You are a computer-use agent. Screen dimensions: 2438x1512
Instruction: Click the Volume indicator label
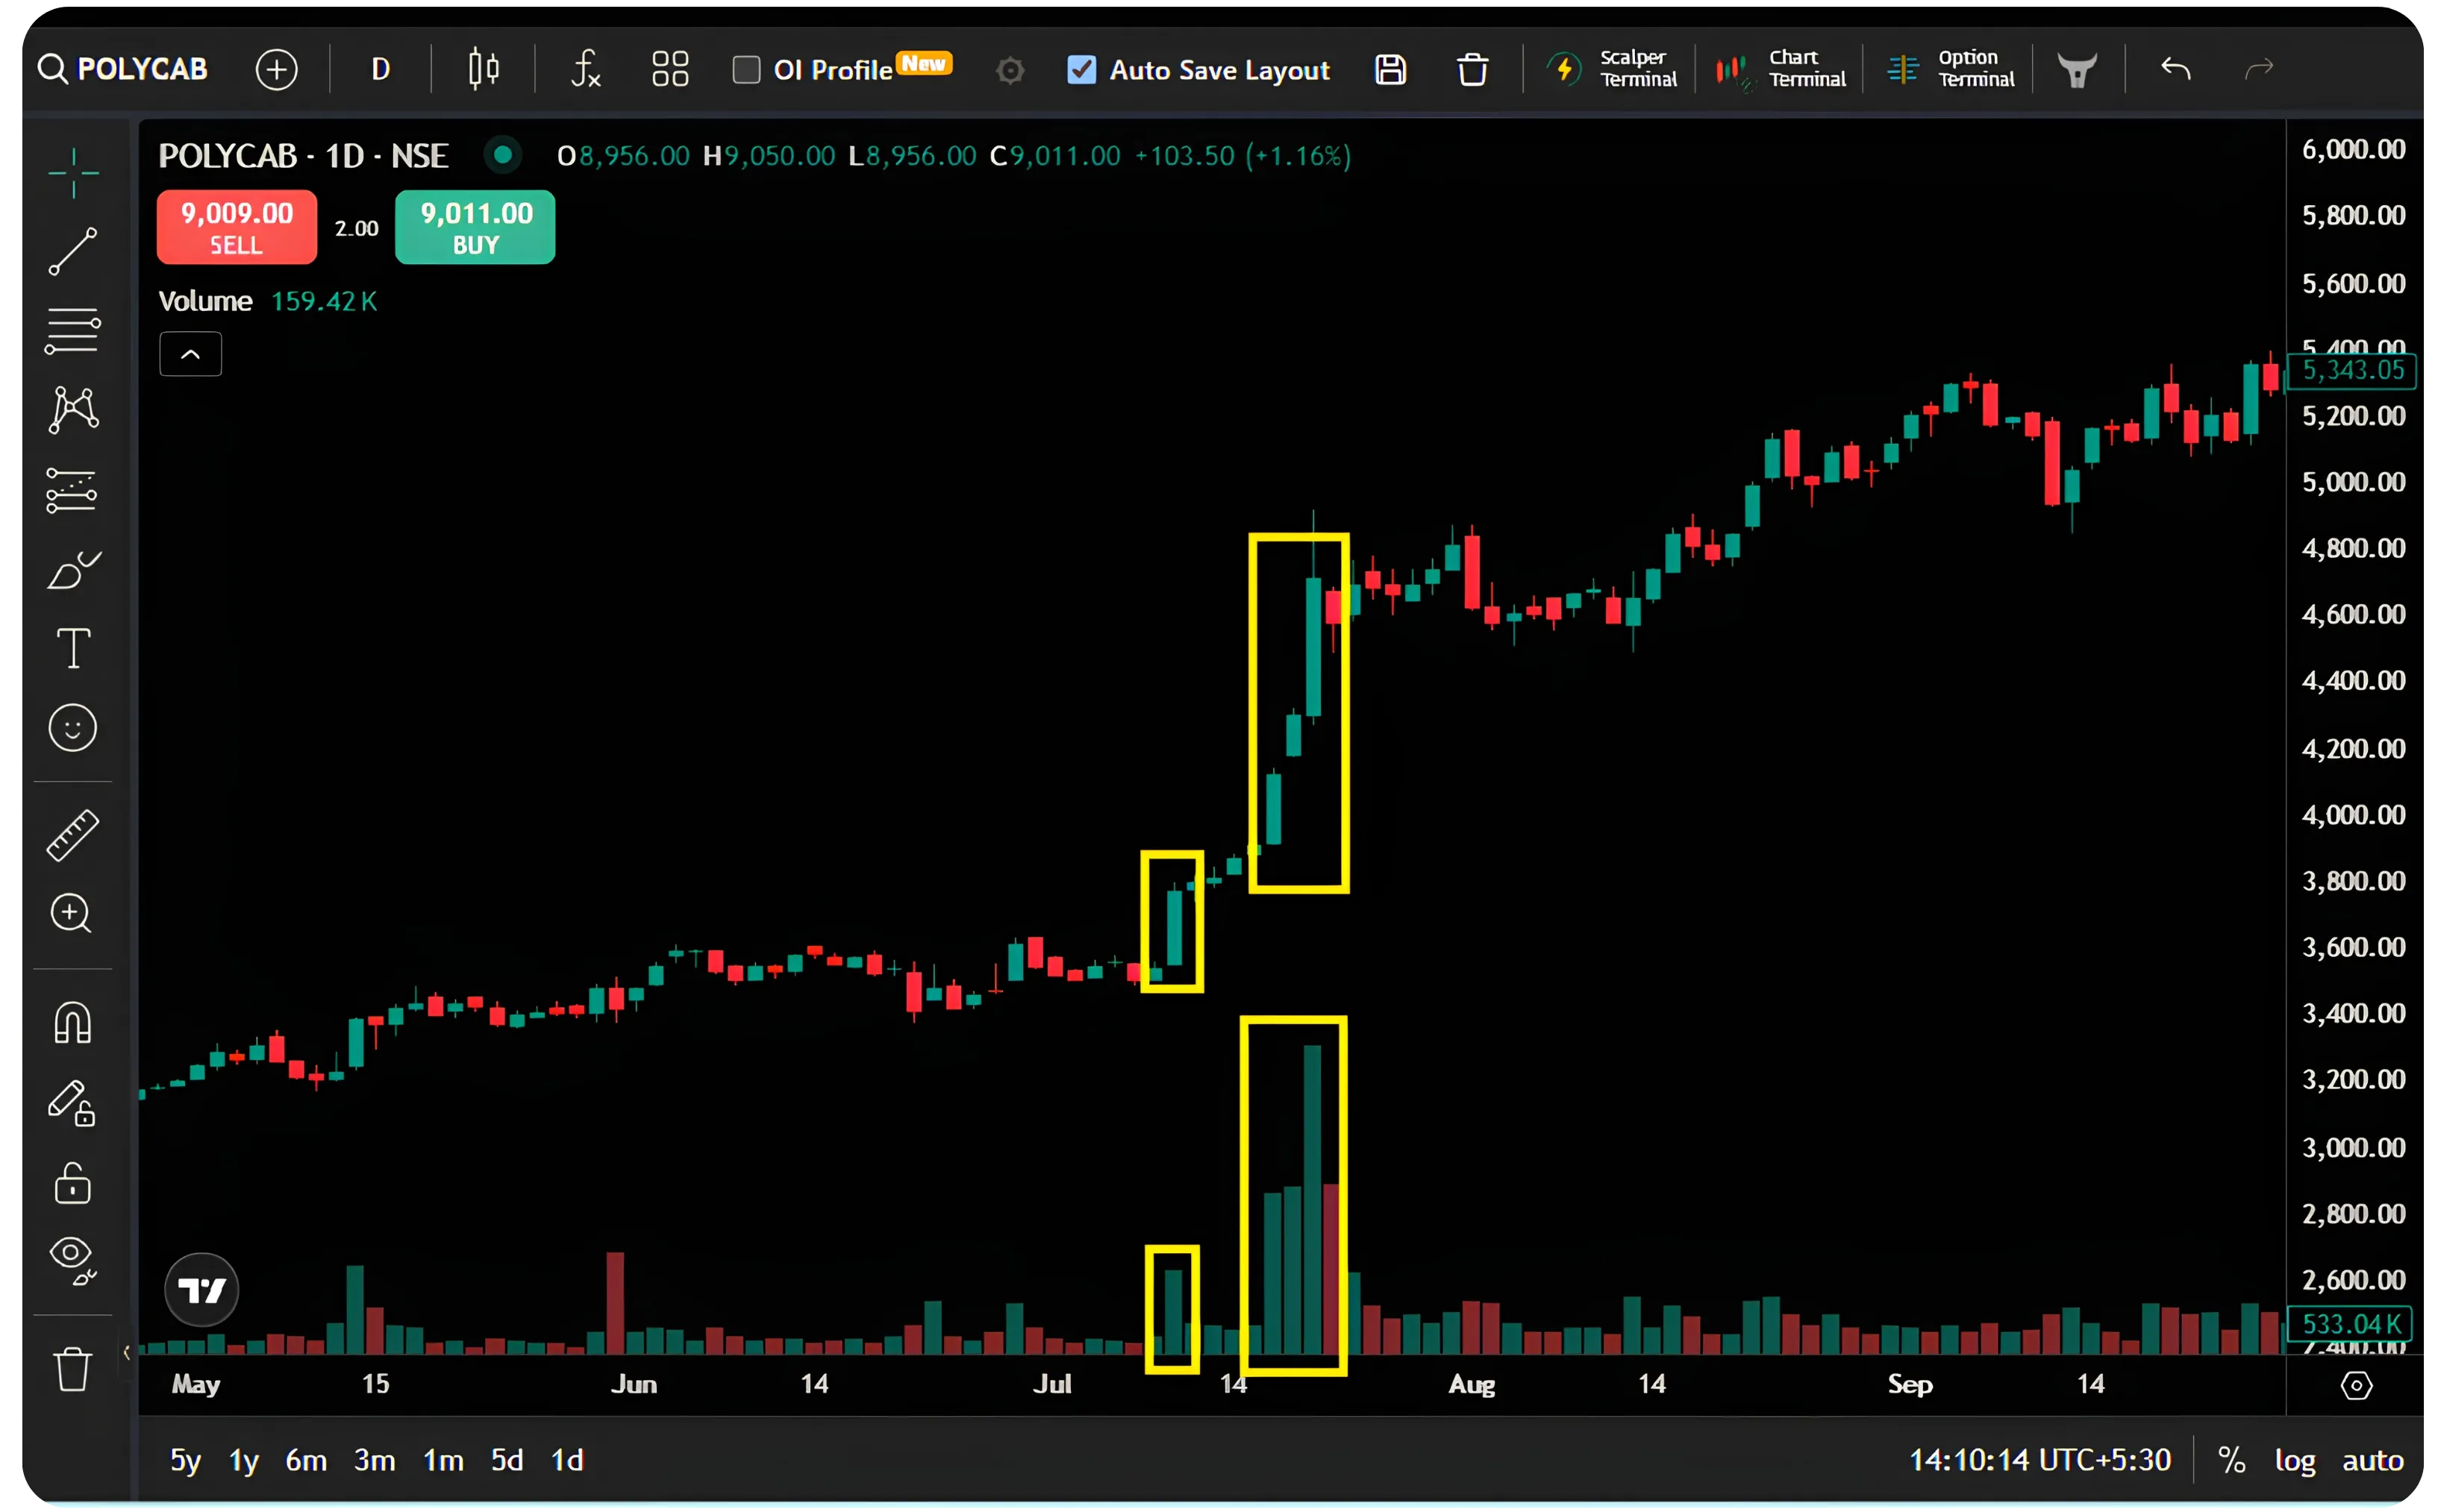point(205,301)
